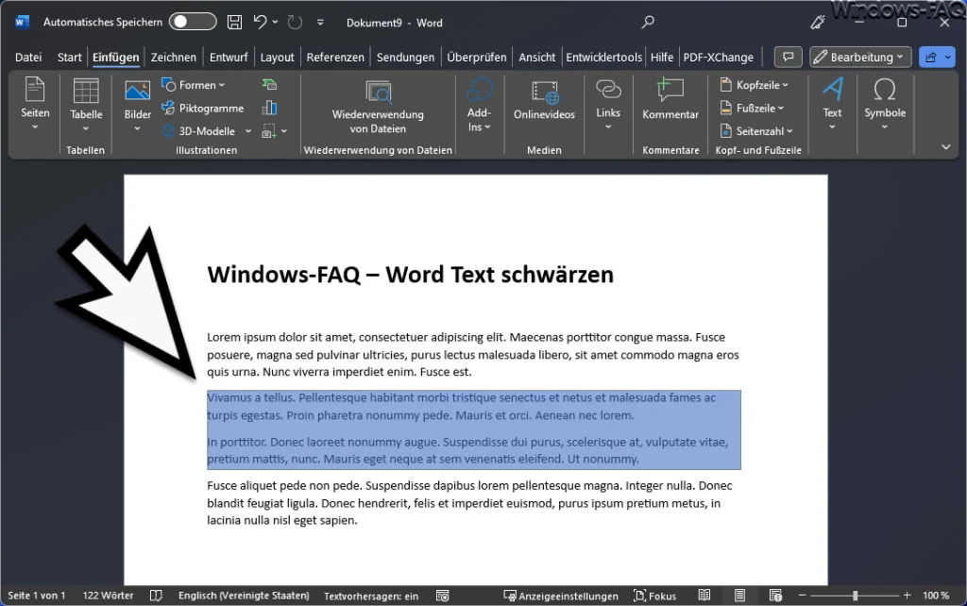Image resolution: width=967 pixels, height=606 pixels.
Task: Open the search magnifier in title bar
Action: pyautogui.click(x=648, y=23)
